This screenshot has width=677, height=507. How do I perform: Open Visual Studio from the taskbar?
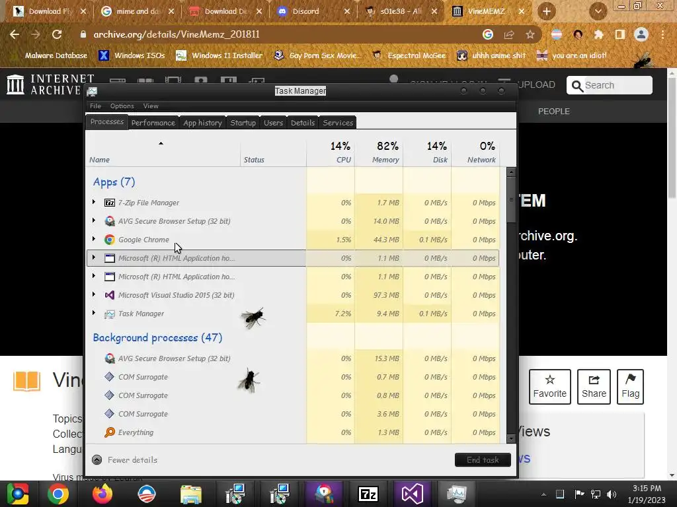coord(413,494)
